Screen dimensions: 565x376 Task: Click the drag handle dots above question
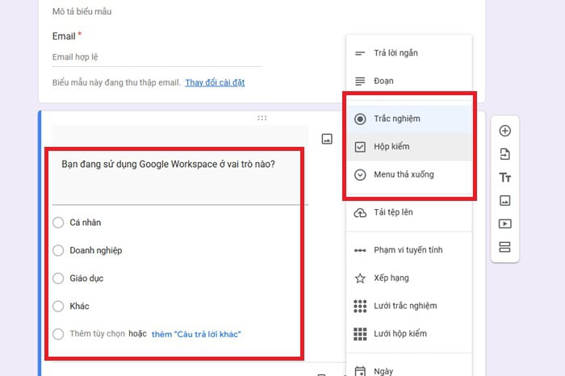[262, 119]
